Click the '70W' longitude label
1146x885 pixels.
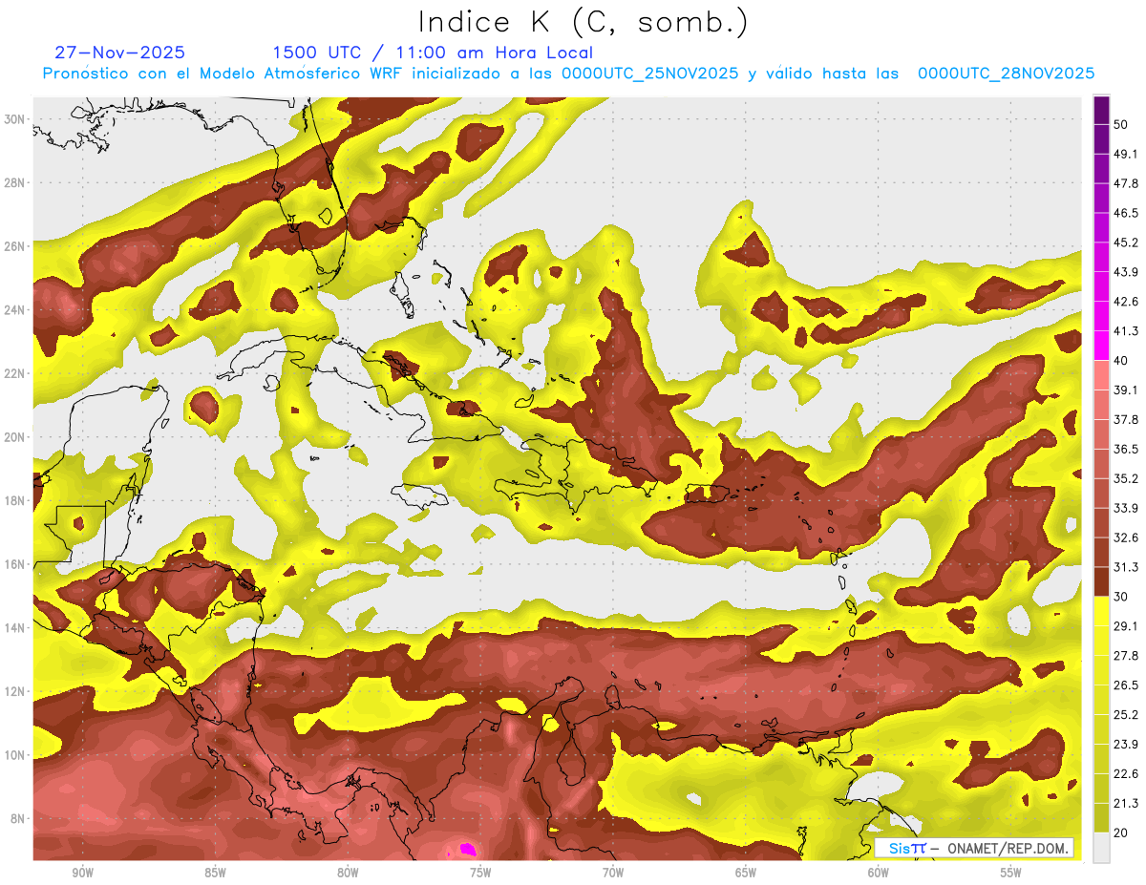tap(613, 873)
